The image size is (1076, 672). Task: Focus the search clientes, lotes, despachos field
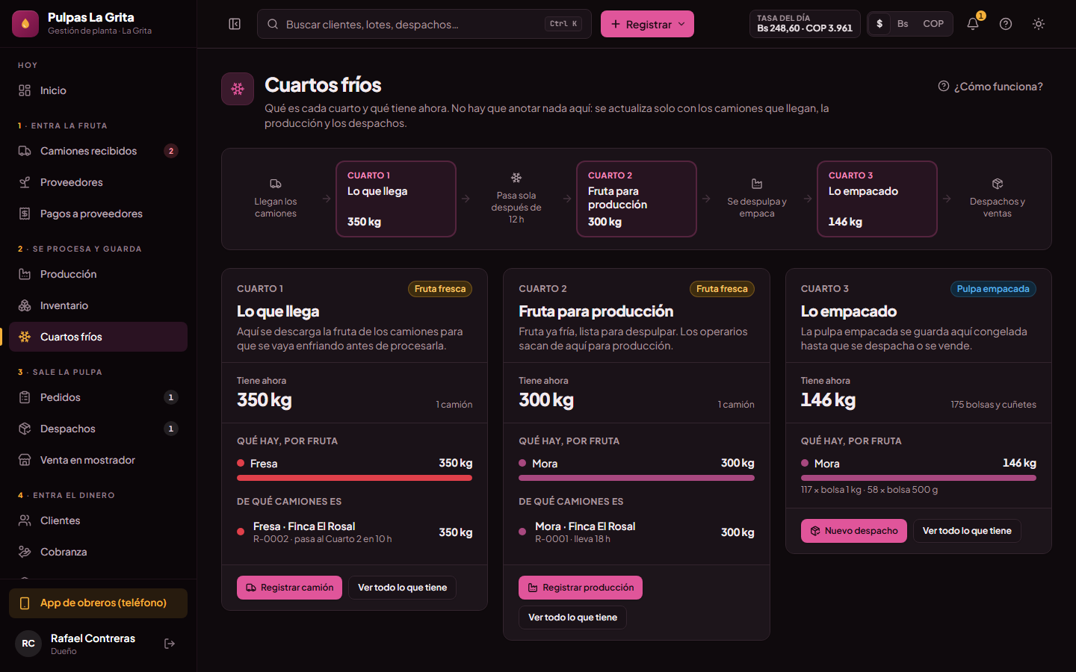click(424, 24)
